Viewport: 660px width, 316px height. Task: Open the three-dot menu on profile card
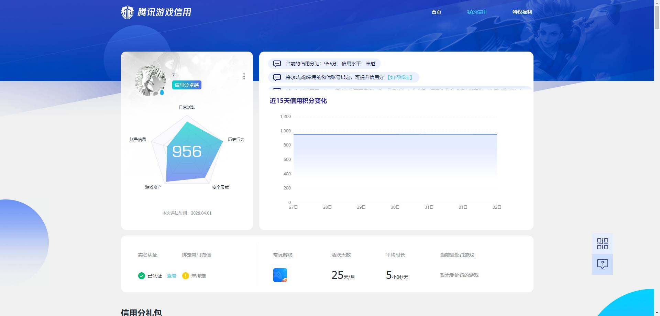(x=244, y=76)
